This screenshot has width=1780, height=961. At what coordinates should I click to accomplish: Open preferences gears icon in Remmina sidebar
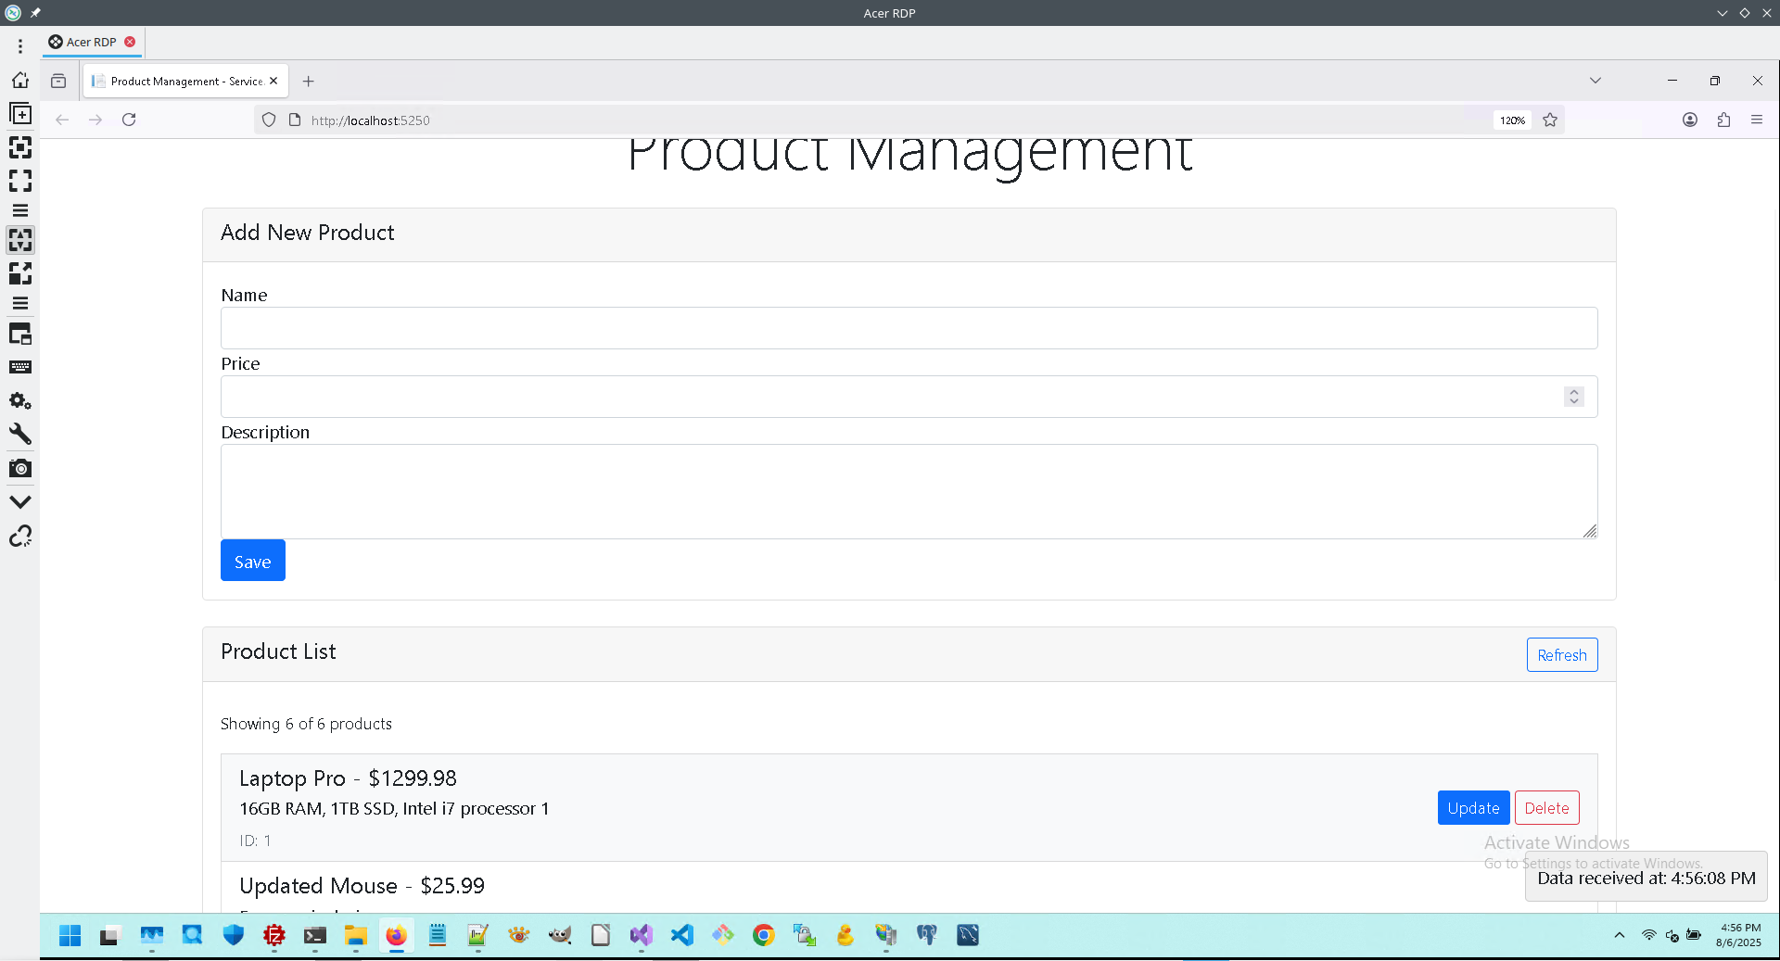(x=20, y=400)
